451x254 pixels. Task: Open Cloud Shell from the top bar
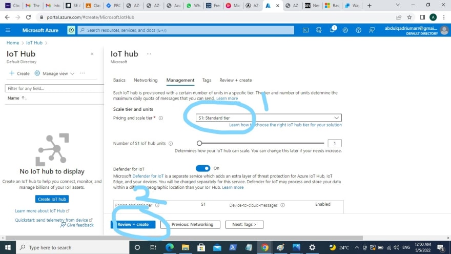(x=305, y=30)
